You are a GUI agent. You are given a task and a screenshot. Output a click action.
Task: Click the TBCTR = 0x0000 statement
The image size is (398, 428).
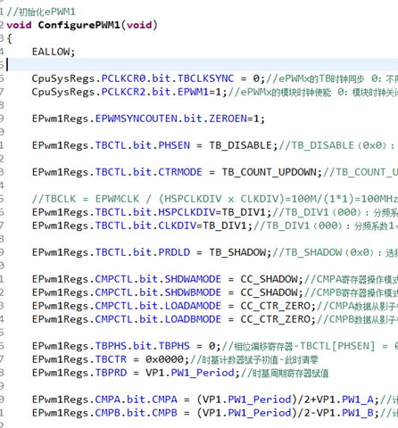pyautogui.click(x=111, y=359)
